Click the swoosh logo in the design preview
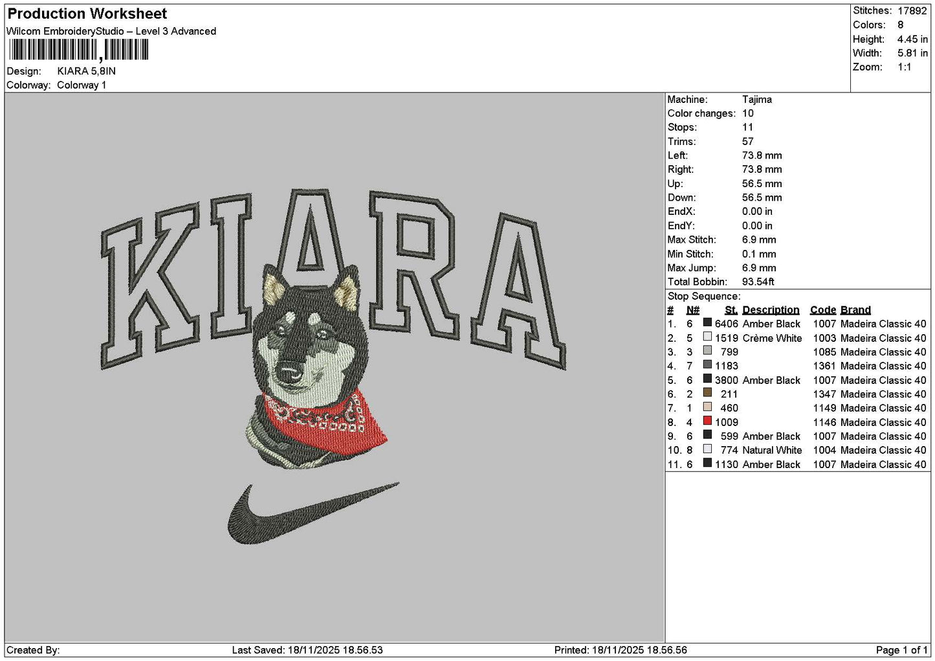The height and width of the screenshot is (661, 935). [x=313, y=513]
